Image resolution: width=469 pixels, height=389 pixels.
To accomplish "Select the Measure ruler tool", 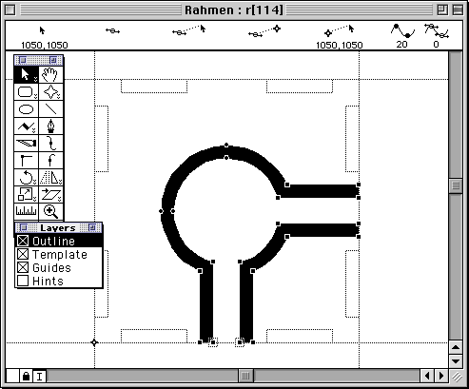I will [x=27, y=211].
